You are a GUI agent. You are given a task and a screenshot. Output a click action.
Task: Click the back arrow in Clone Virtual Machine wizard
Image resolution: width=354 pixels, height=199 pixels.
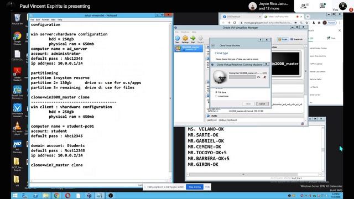click(213, 45)
